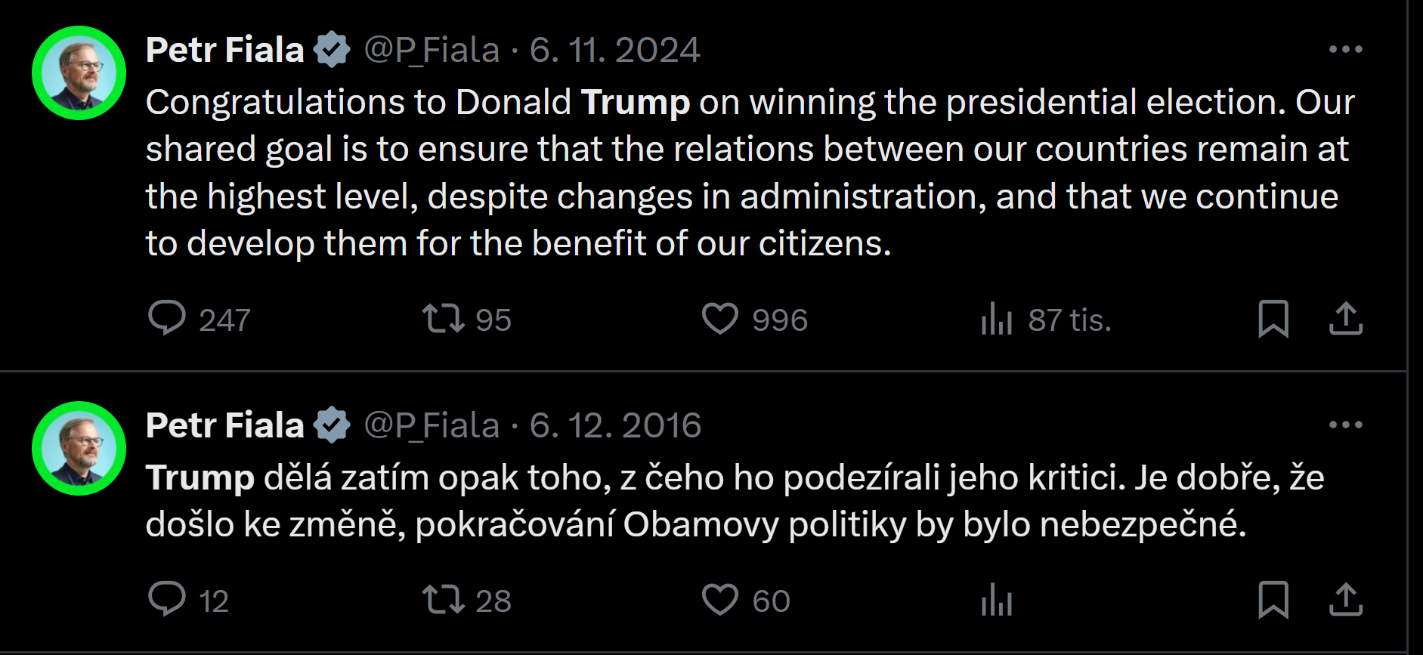1423x655 pixels.
Task: Reply to the 2024 Trump congratulations tweet
Action: (x=167, y=318)
